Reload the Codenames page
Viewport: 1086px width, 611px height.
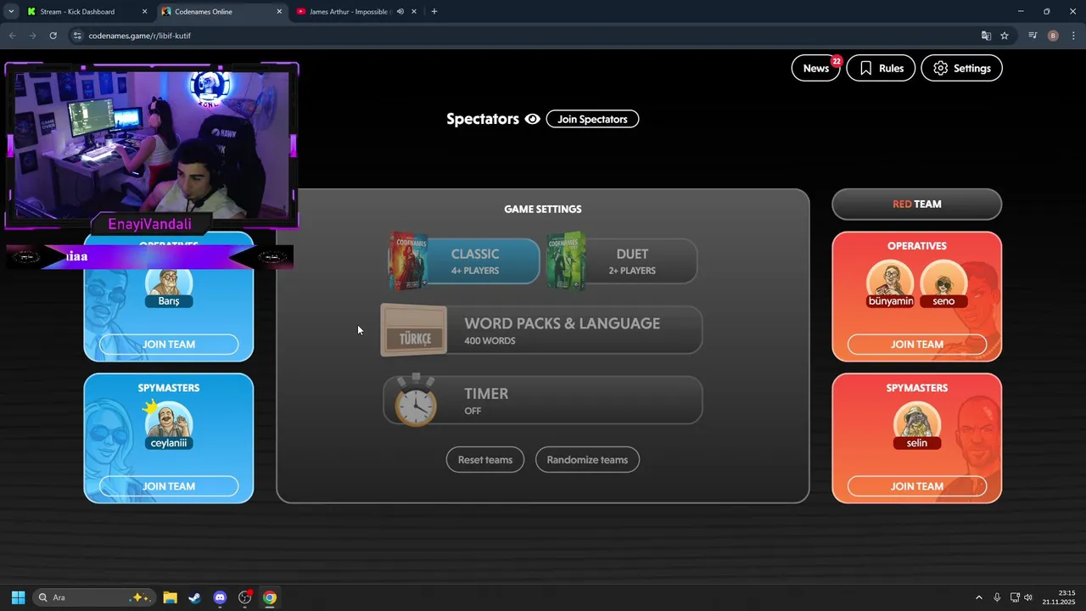[x=53, y=36]
